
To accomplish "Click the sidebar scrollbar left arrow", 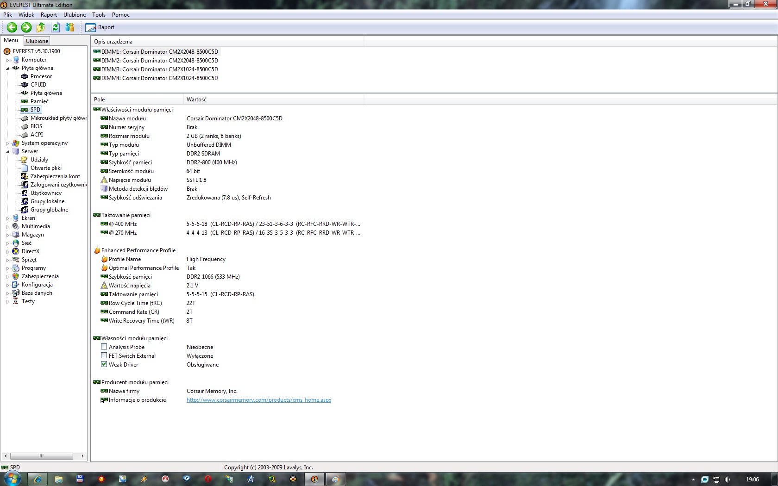I will tap(5, 456).
